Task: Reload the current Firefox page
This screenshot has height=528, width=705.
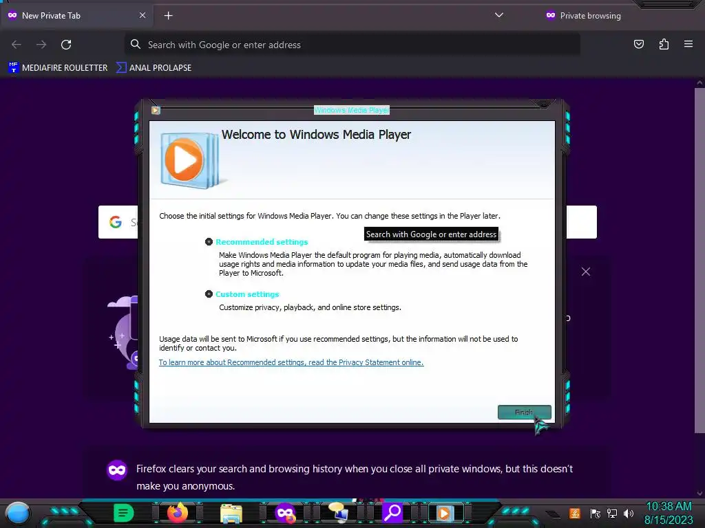Action: point(66,45)
